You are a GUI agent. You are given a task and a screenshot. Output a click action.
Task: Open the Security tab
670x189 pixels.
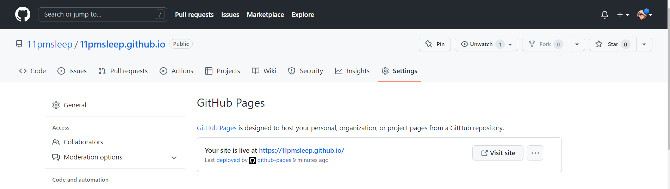(x=305, y=71)
